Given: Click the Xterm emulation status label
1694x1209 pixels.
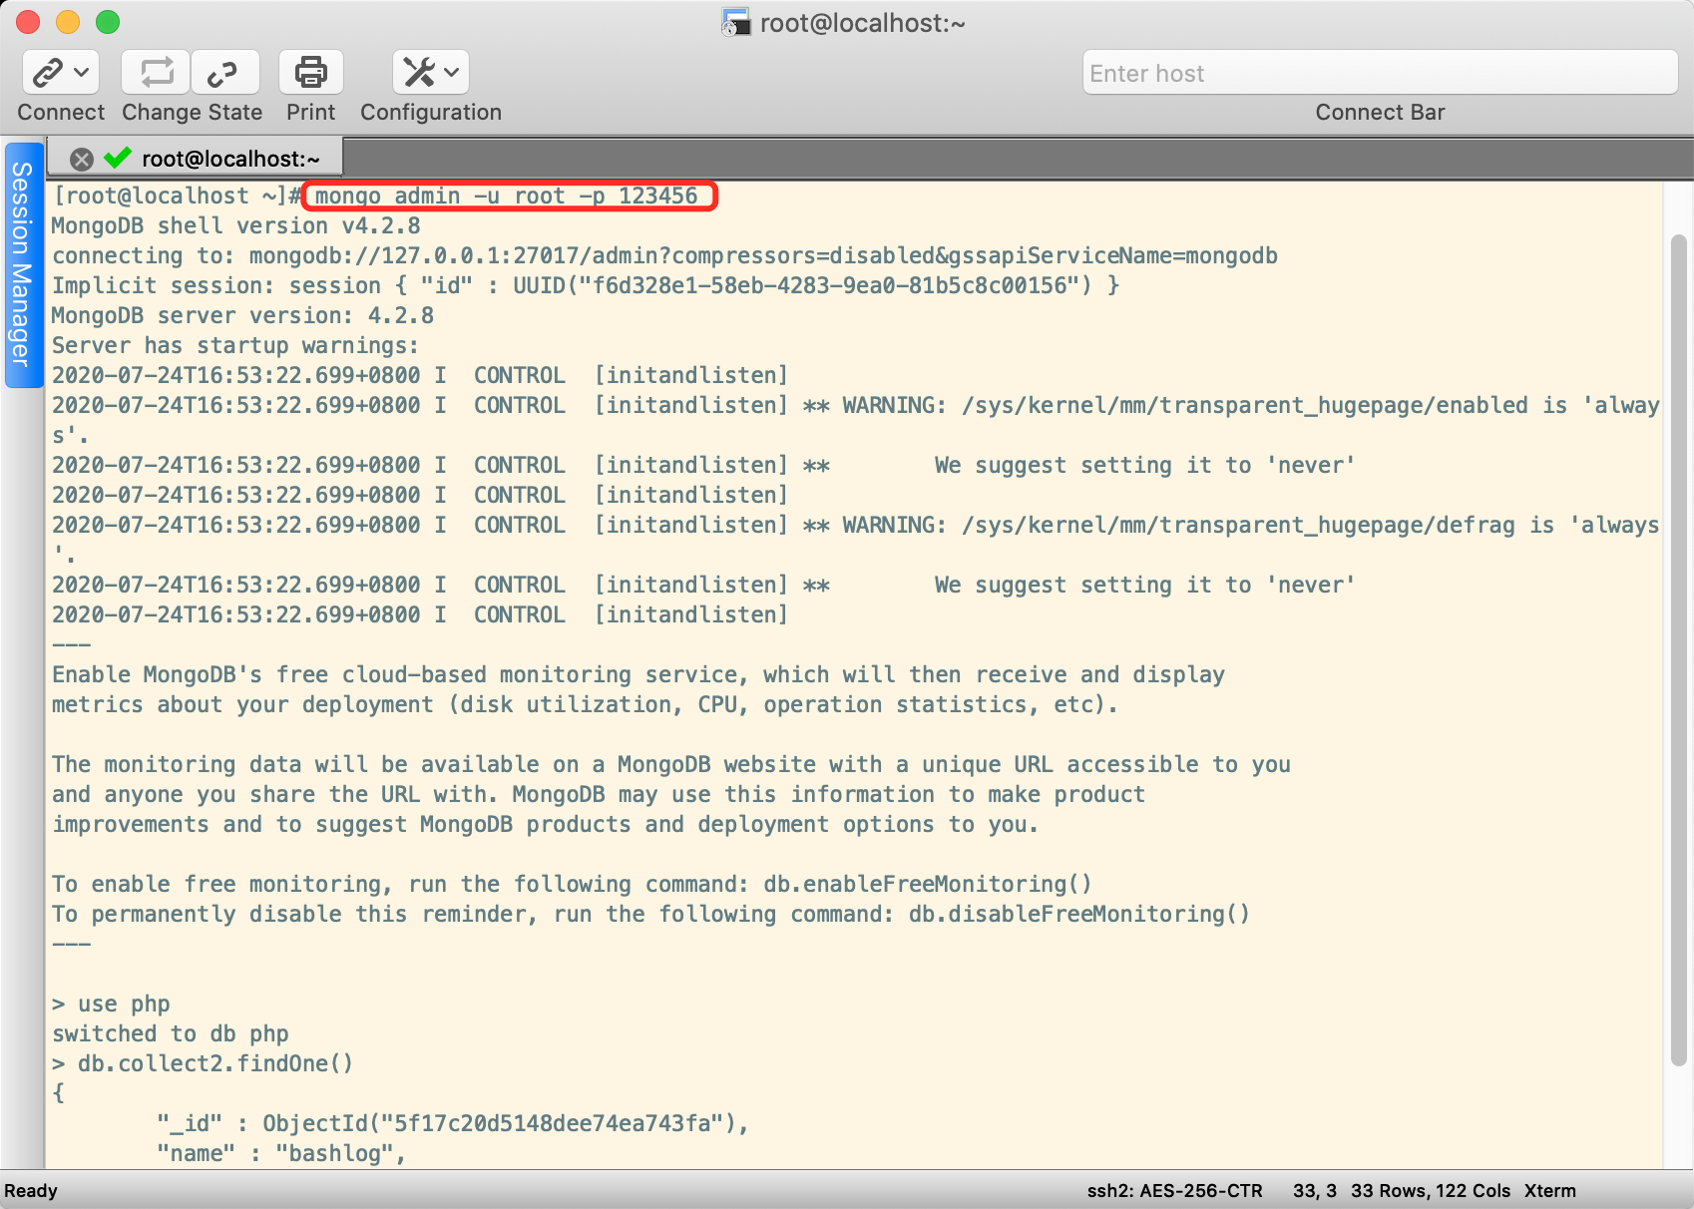Looking at the screenshot, I should click(x=1549, y=1191).
